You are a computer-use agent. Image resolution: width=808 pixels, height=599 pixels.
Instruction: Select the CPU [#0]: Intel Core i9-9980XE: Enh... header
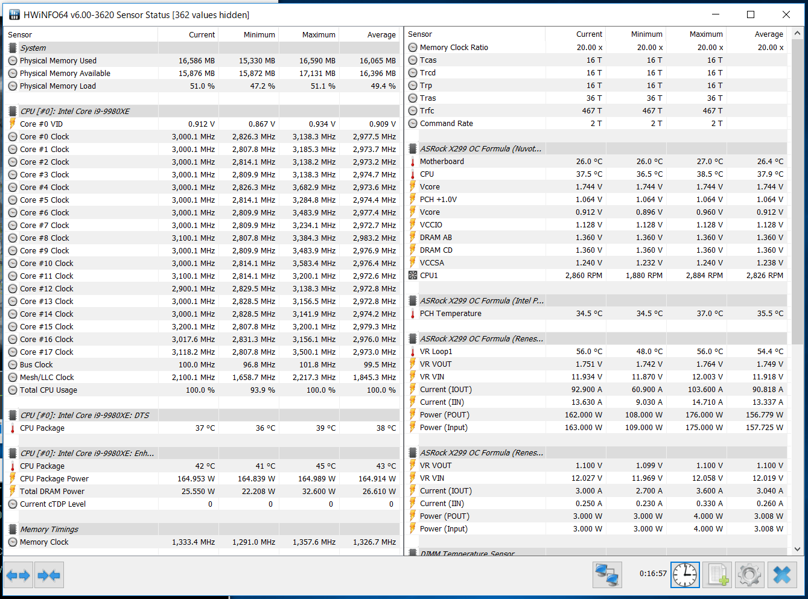202,453
